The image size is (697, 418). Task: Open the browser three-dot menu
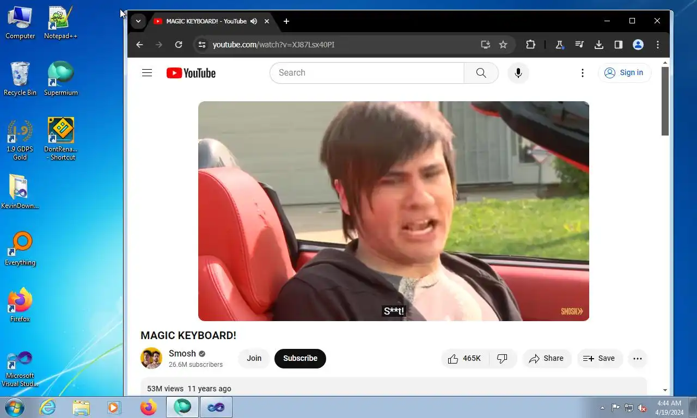coord(658,45)
